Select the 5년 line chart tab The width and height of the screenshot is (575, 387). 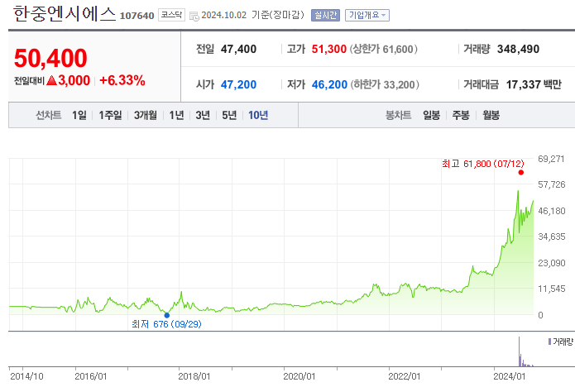[x=229, y=116]
